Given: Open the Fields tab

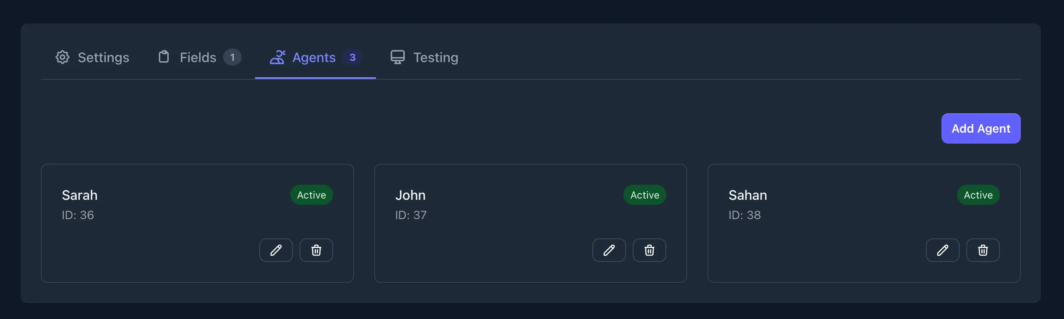Looking at the screenshot, I should point(198,58).
